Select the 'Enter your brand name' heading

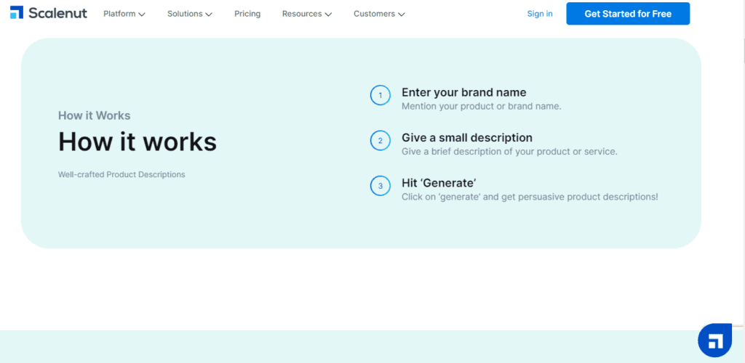tap(463, 92)
